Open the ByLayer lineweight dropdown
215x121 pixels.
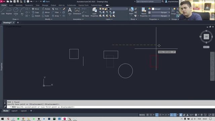click(161, 12)
